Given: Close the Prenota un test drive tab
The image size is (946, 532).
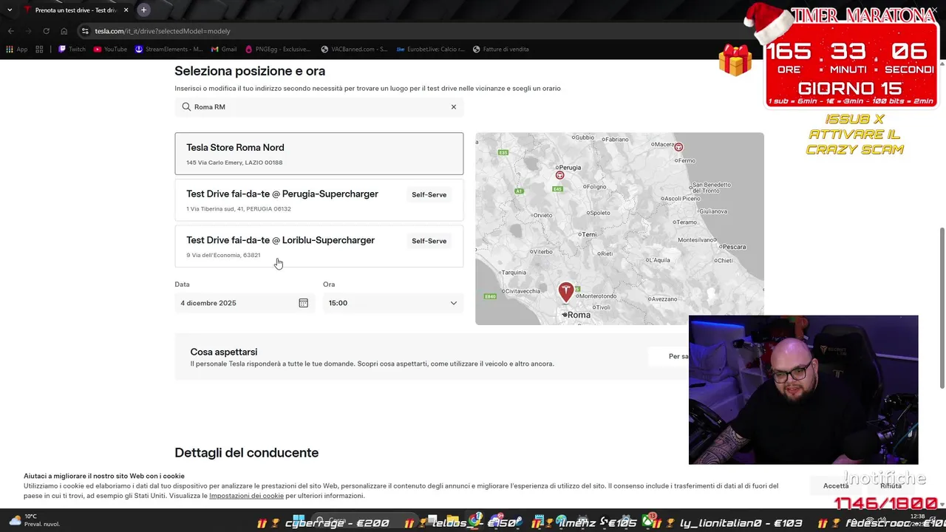Looking at the screenshot, I should point(126,10).
